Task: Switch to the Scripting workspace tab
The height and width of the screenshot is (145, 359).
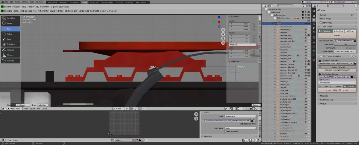Action: 119,2
